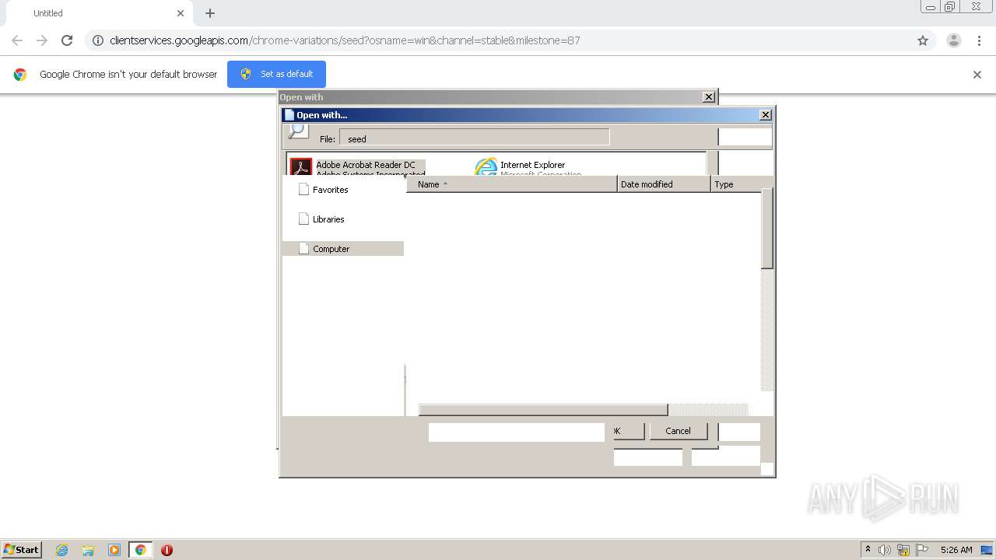
Task: Open Windows Explorer from taskbar
Action: (x=88, y=550)
